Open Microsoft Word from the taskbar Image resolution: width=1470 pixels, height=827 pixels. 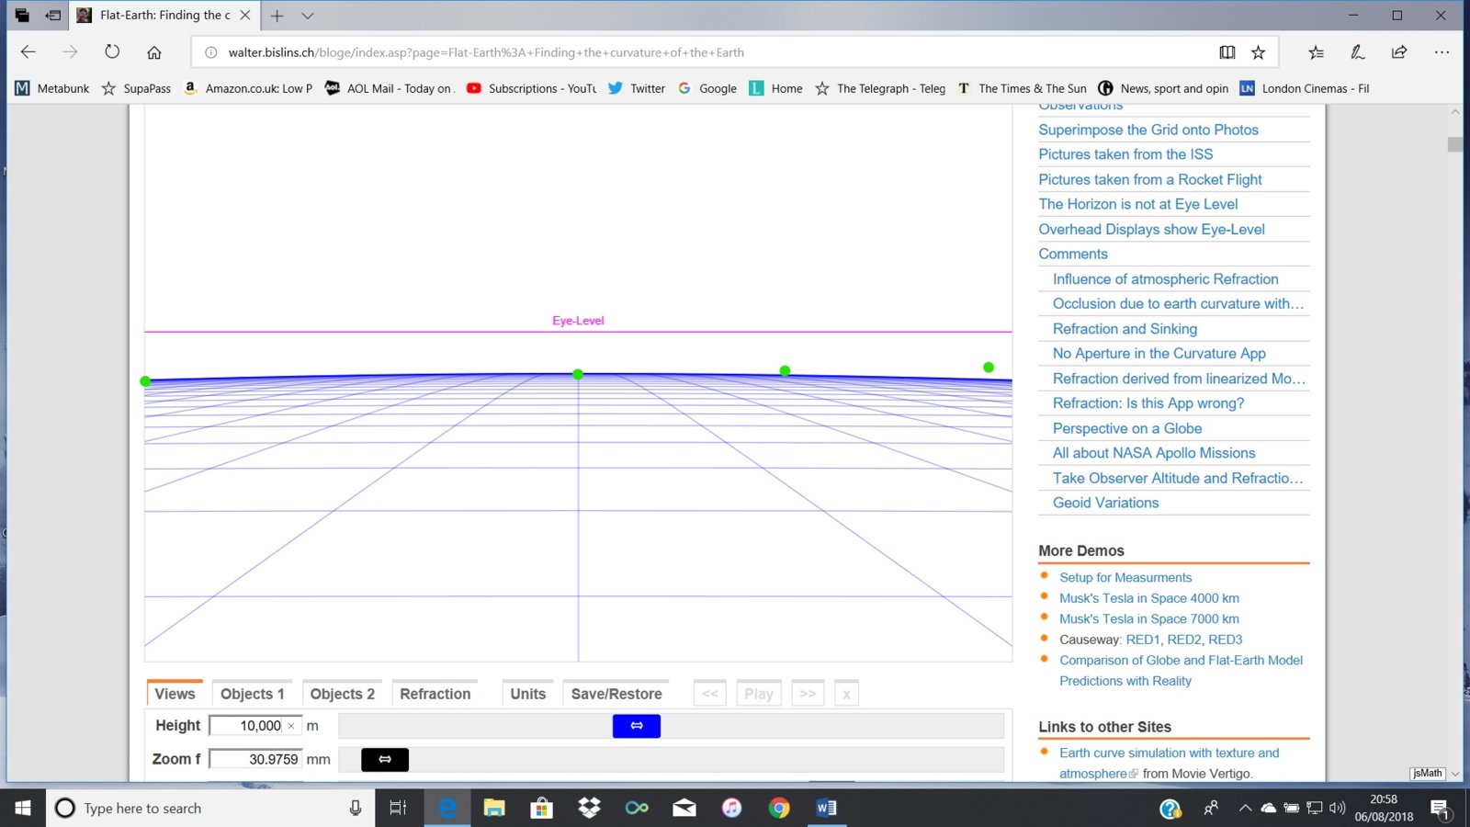coord(824,808)
